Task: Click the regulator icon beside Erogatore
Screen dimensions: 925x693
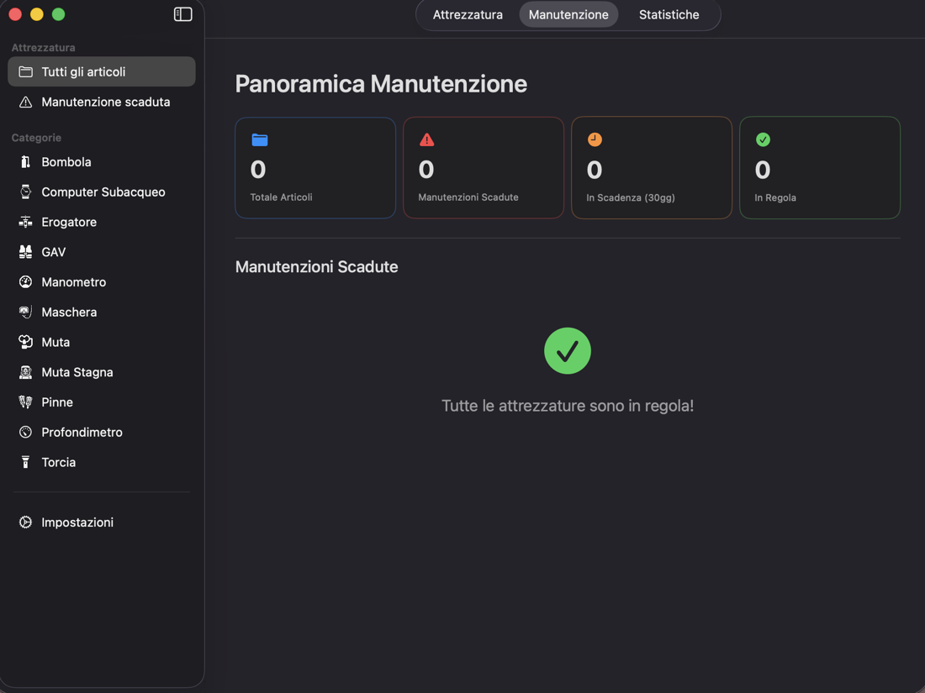Action: (x=25, y=222)
